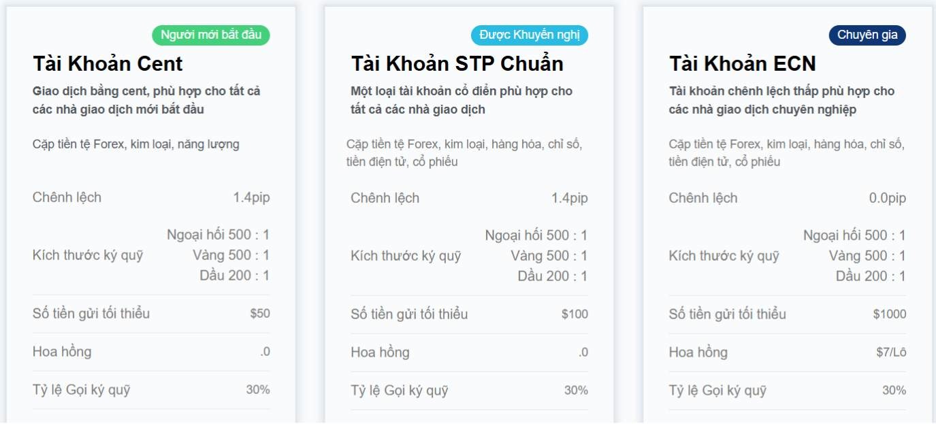Open the "Tài Khoản STP Chuẩn" title
Screen dimensions: 936x424
point(457,64)
